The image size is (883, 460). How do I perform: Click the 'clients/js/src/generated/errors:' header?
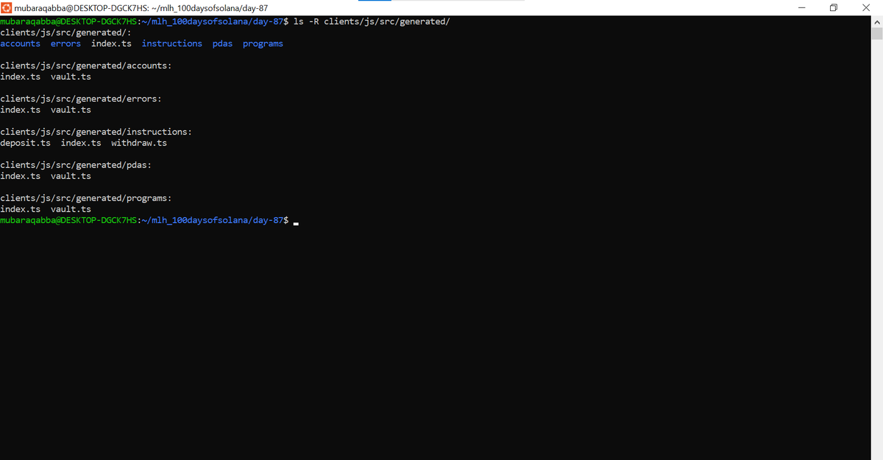click(x=81, y=99)
